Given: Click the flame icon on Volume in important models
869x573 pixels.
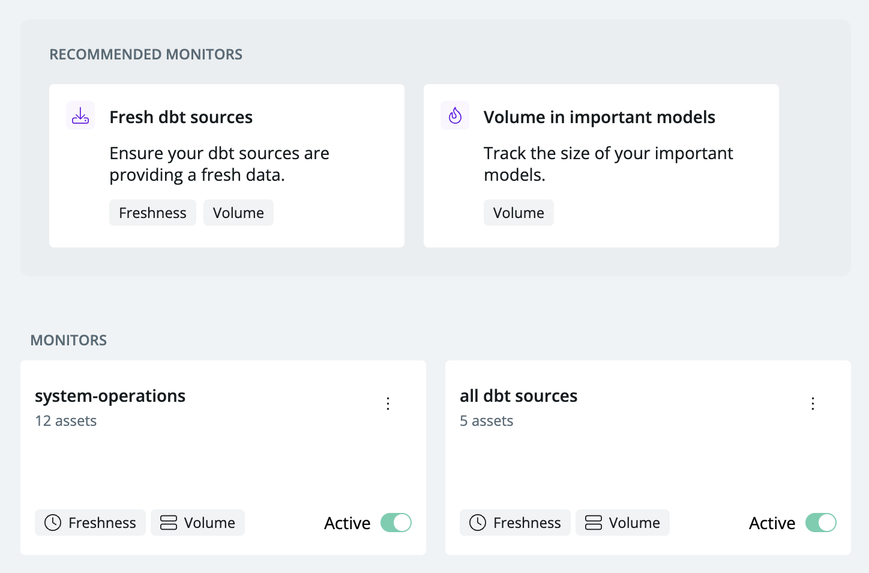Looking at the screenshot, I should [x=455, y=115].
